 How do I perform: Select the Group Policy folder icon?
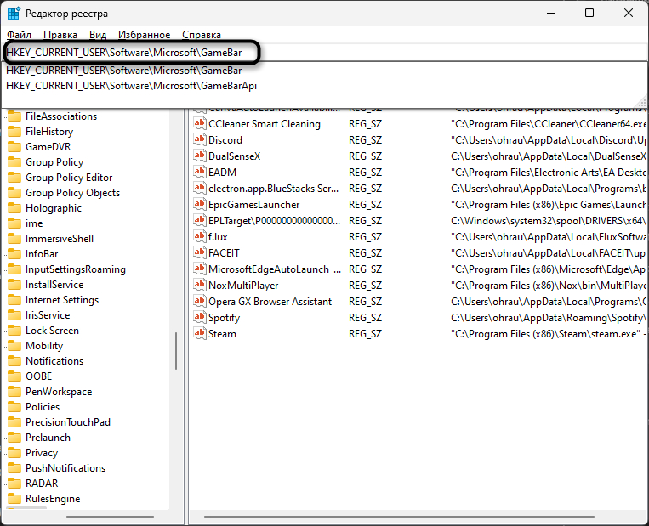[x=14, y=162]
